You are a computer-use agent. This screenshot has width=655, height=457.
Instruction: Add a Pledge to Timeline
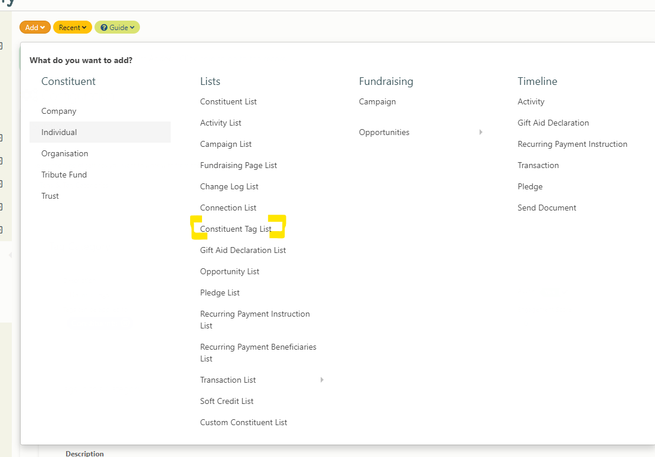[x=530, y=187]
